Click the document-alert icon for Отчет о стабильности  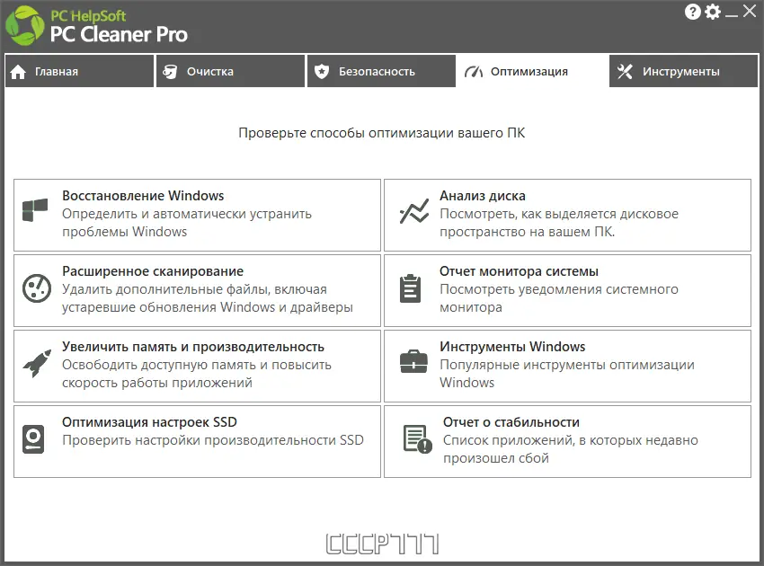pos(418,438)
